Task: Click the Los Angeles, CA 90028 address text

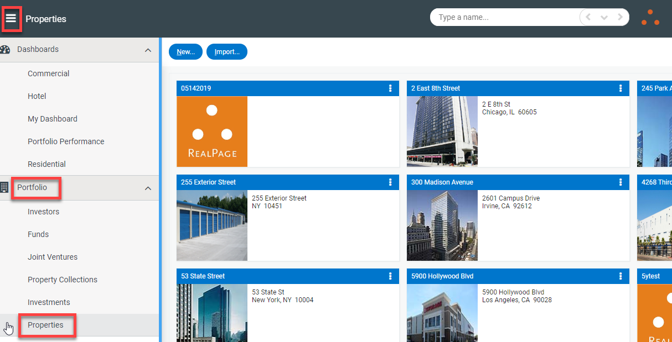Action: point(517,300)
